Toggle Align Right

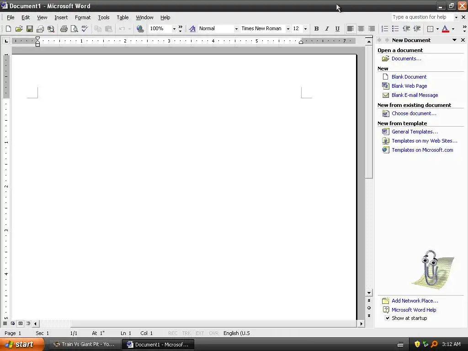[x=371, y=29]
